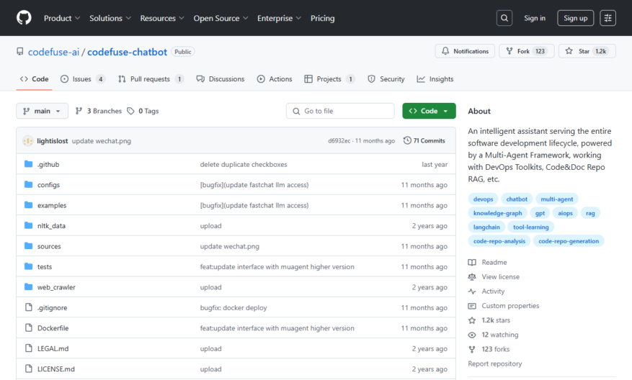Switch to the Issues tab
632x380 pixels.
(x=83, y=79)
